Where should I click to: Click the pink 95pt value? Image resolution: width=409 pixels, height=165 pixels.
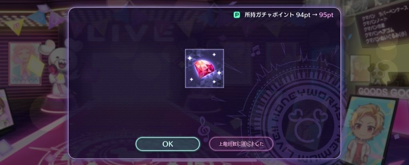326,15
